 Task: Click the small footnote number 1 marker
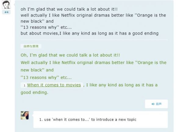(x=24, y=85)
